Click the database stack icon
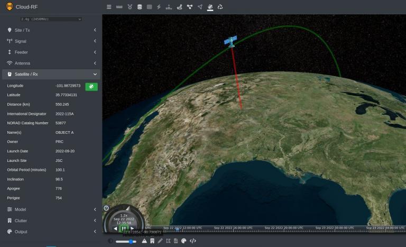Viewport: 406px width, 247px height. [140, 7]
